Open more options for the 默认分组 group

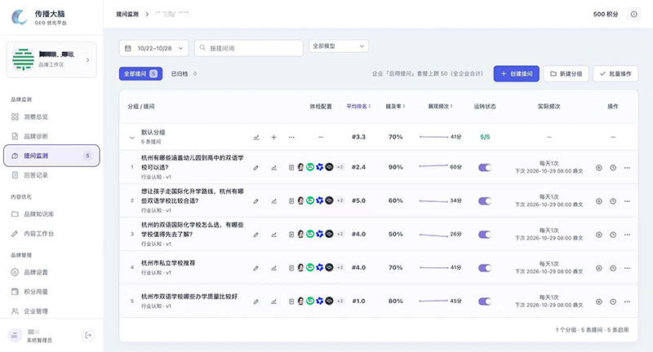[x=291, y=137]
